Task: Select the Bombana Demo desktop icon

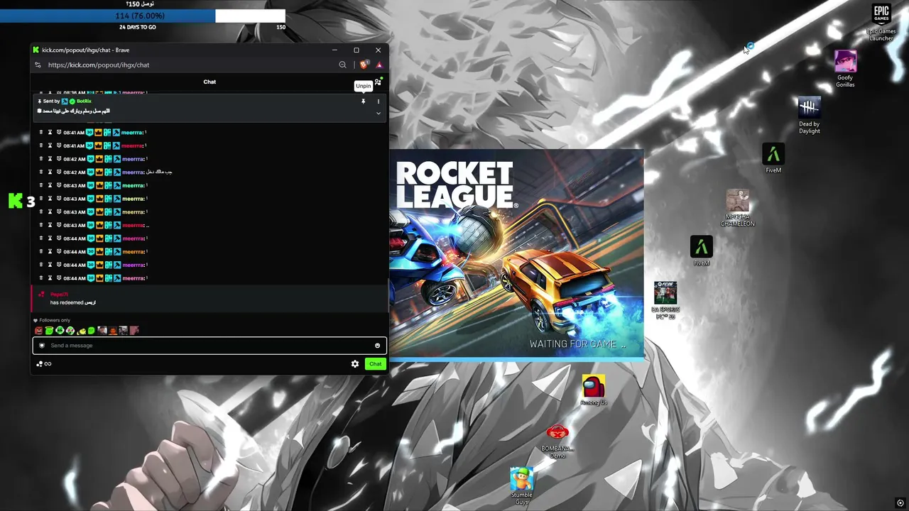Action: [557, 441]
